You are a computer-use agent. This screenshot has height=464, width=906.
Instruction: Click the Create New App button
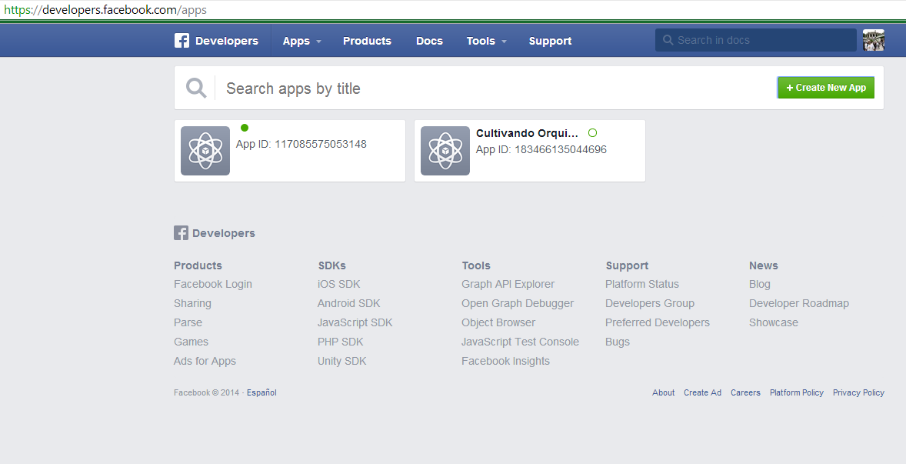click(x=825, y=87)
